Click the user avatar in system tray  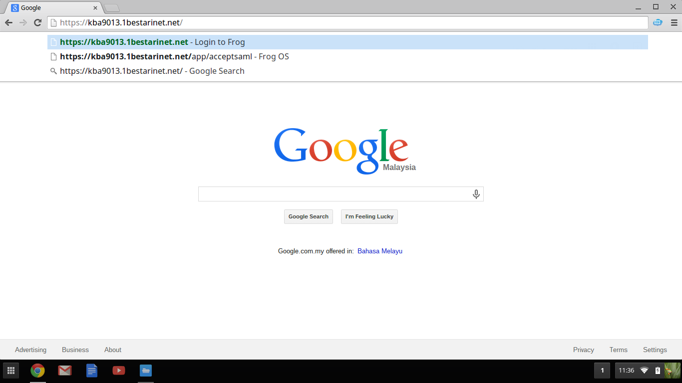pyautogui.click(x=672, y=371)
